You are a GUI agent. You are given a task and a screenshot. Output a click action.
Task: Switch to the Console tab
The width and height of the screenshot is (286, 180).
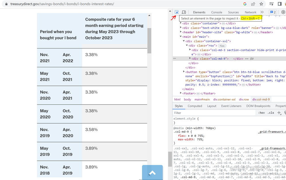tap(216, 12)
